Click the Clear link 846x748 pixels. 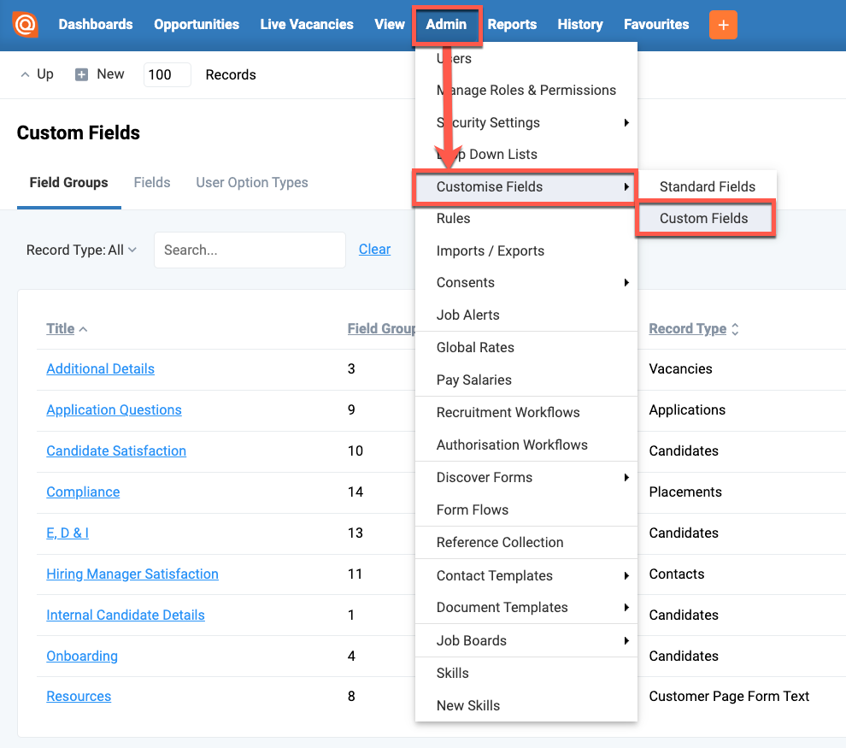pos(374,249)
